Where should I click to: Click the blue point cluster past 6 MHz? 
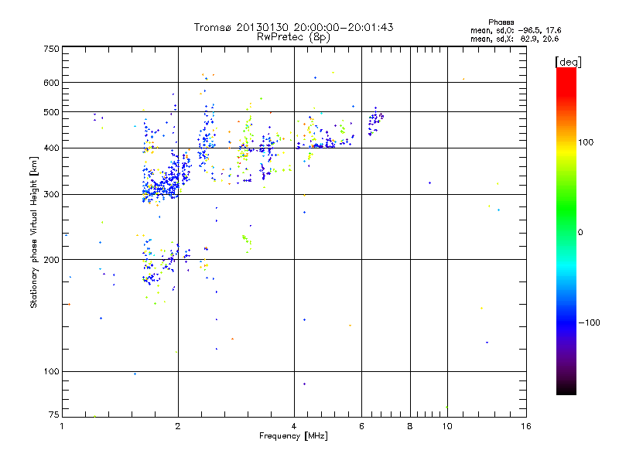tap(375, 121)
